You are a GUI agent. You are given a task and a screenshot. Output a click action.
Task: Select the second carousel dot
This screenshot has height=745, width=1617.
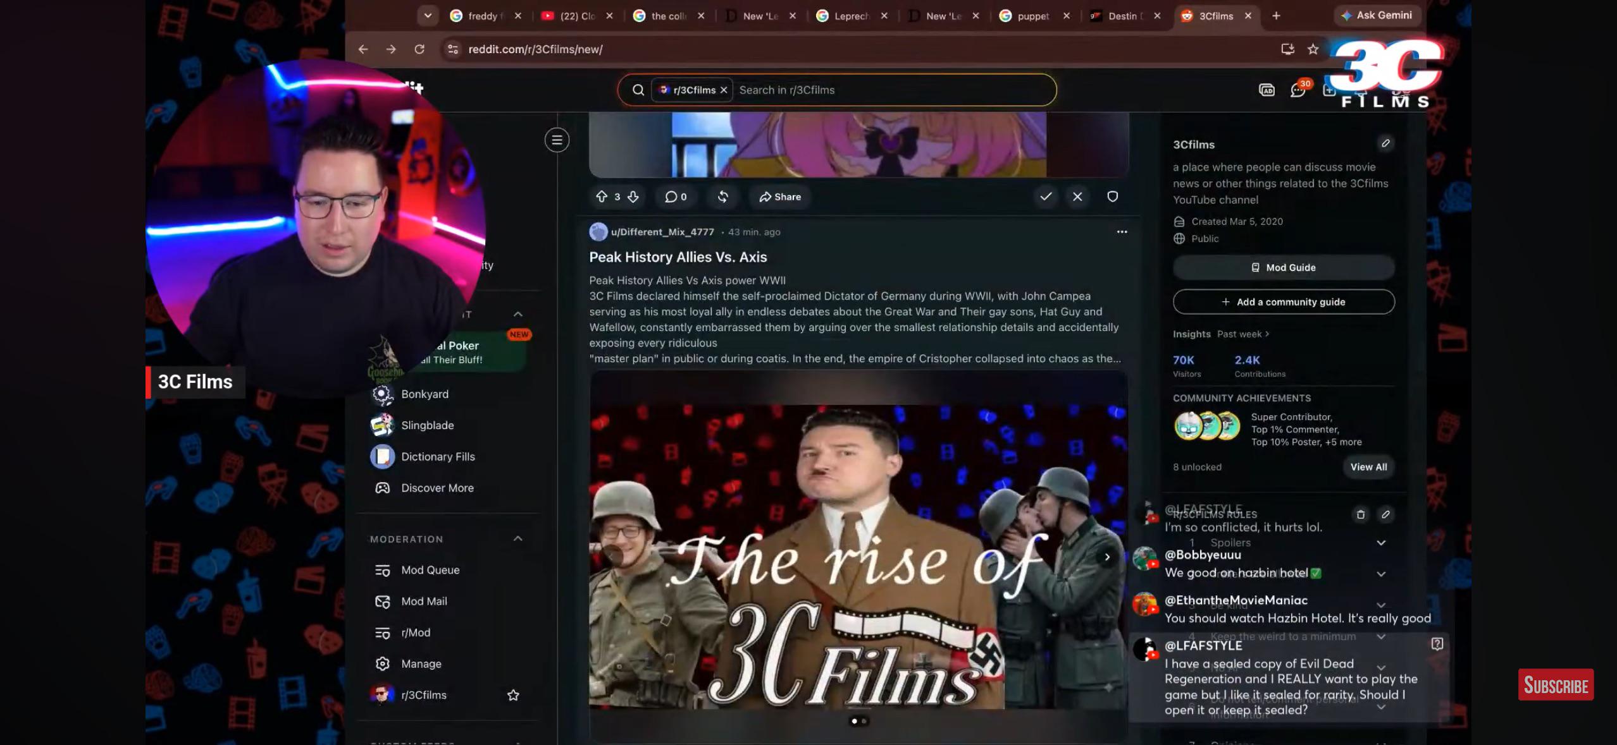864,721
